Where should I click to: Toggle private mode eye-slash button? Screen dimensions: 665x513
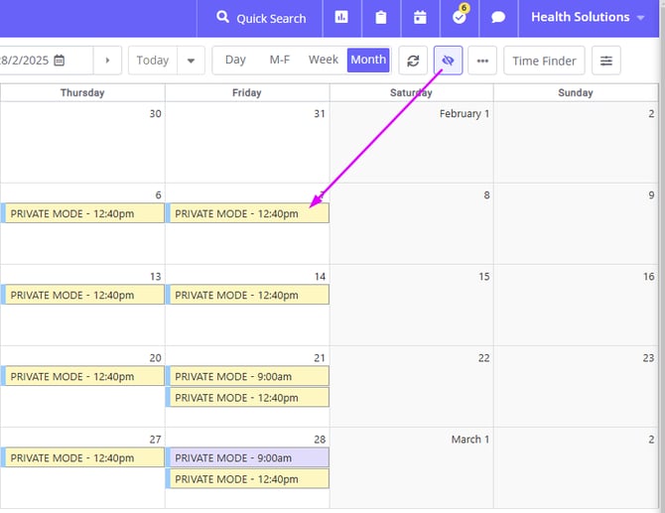[448, 61]
